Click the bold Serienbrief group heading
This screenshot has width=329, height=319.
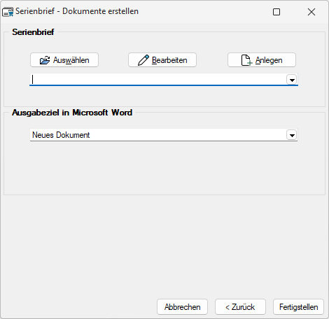point(33,32)
